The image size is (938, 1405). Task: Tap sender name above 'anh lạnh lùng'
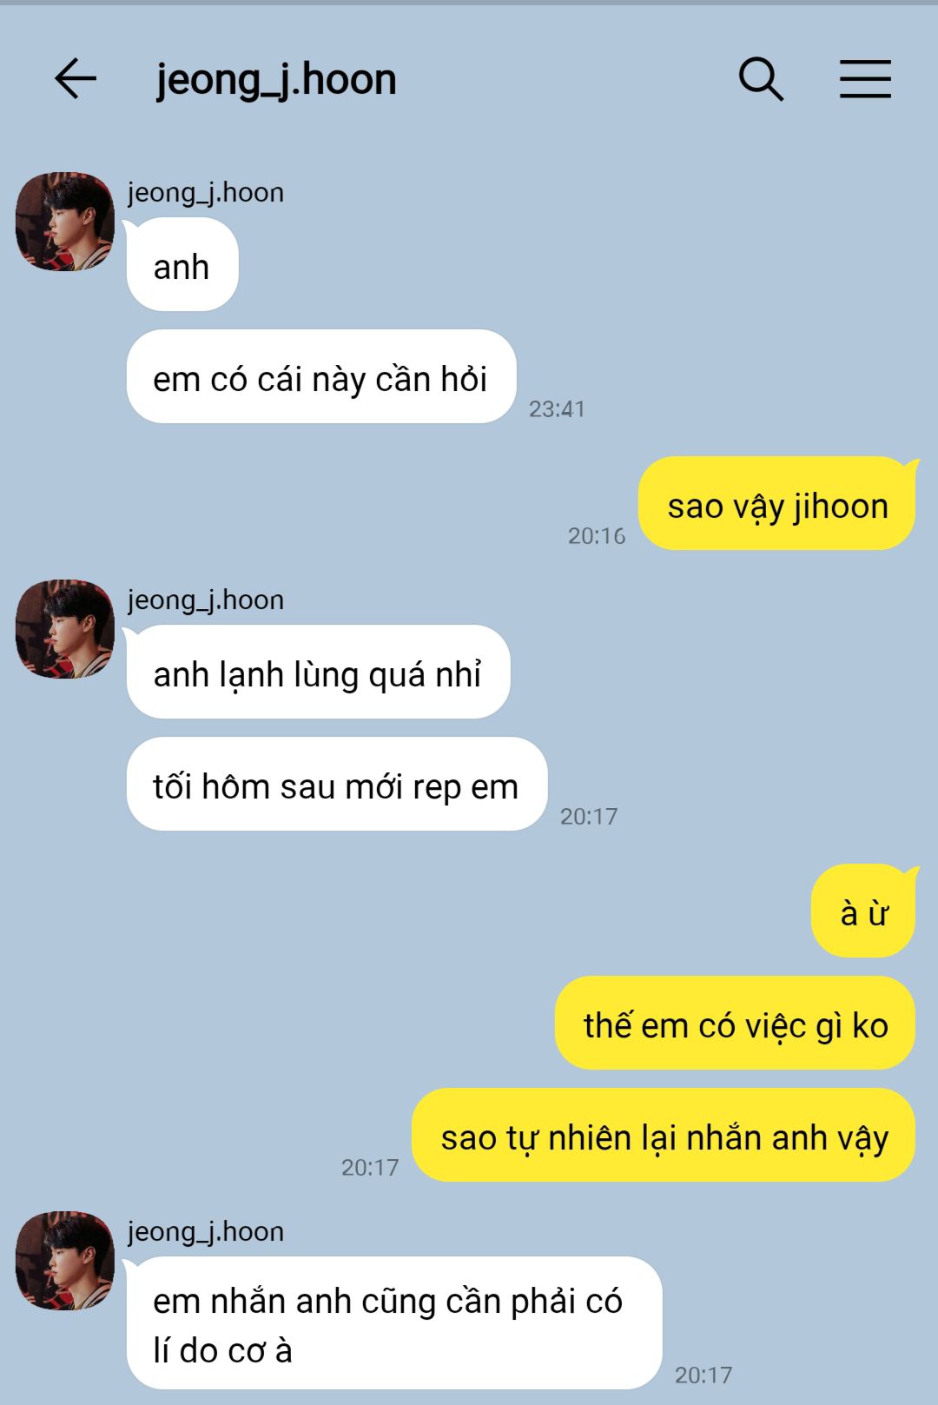coord(206,600)
